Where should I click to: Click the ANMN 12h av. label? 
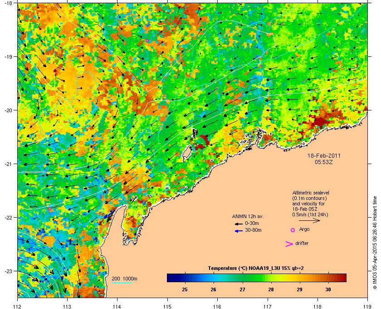click(248, 216)
